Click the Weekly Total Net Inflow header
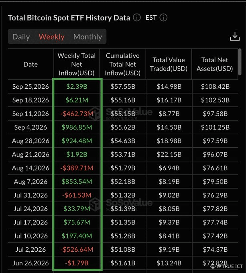The width and height of the screenshot is (246, 273). tap(77, 64)
